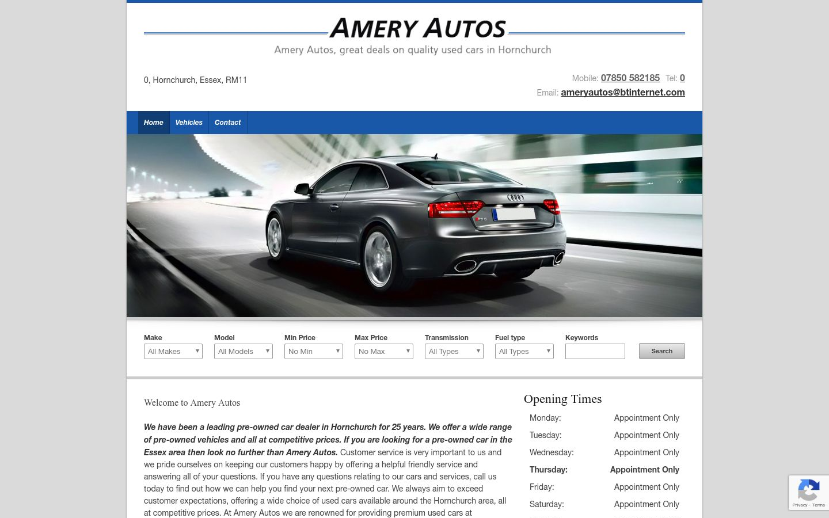Click the Tel number link
The width and height of the screenshot is (829, 518).
682,78
